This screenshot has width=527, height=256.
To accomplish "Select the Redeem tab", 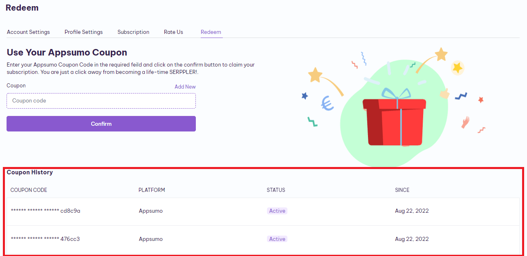I will coord(211,32).
